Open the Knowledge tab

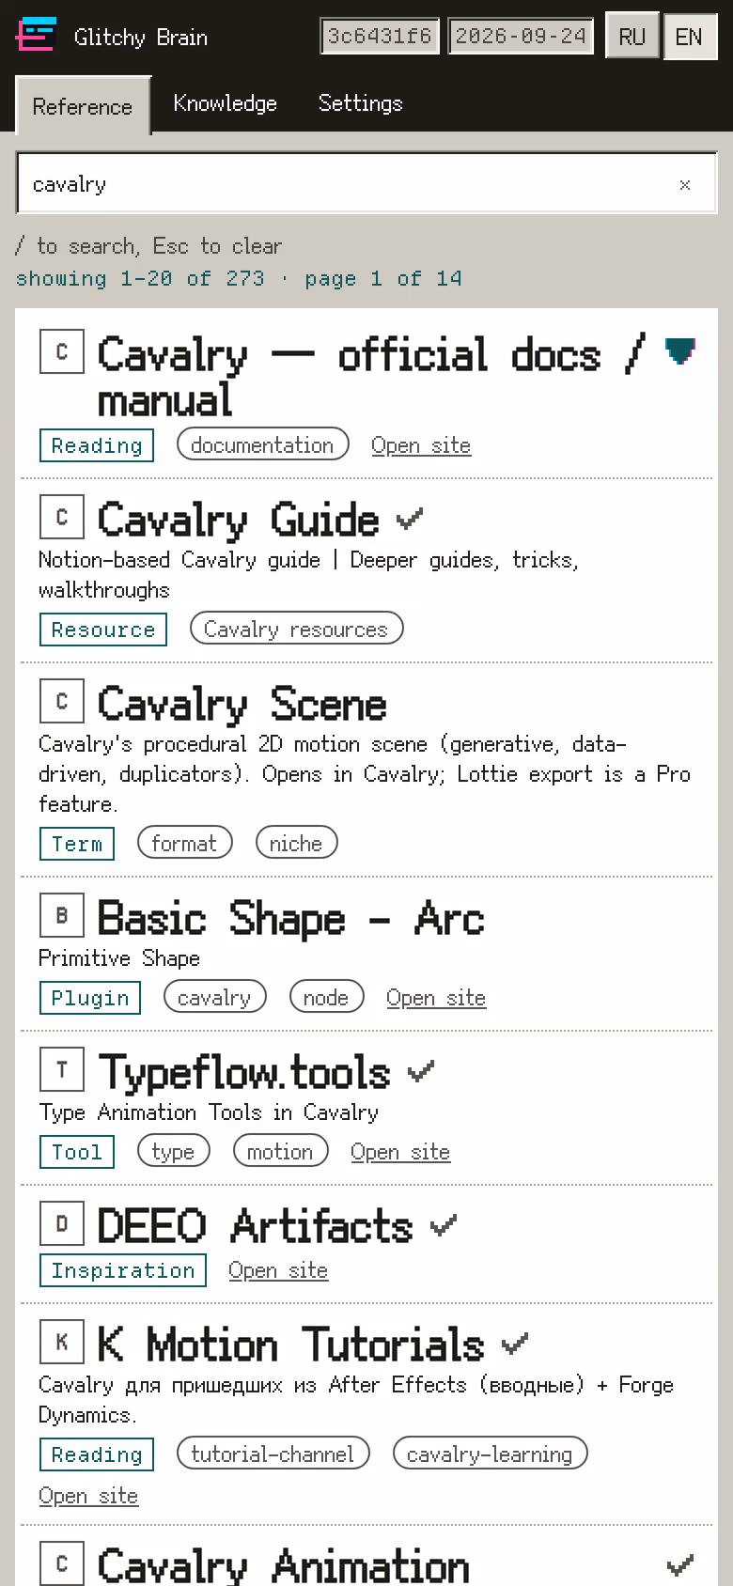[226, 103]
